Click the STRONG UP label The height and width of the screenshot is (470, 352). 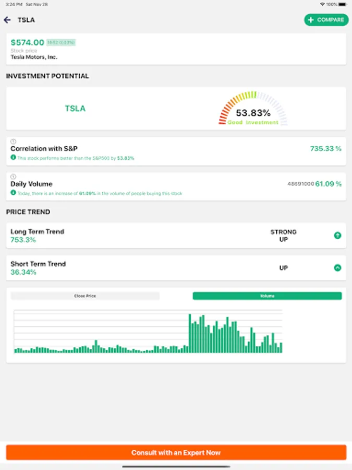point(284,236)
